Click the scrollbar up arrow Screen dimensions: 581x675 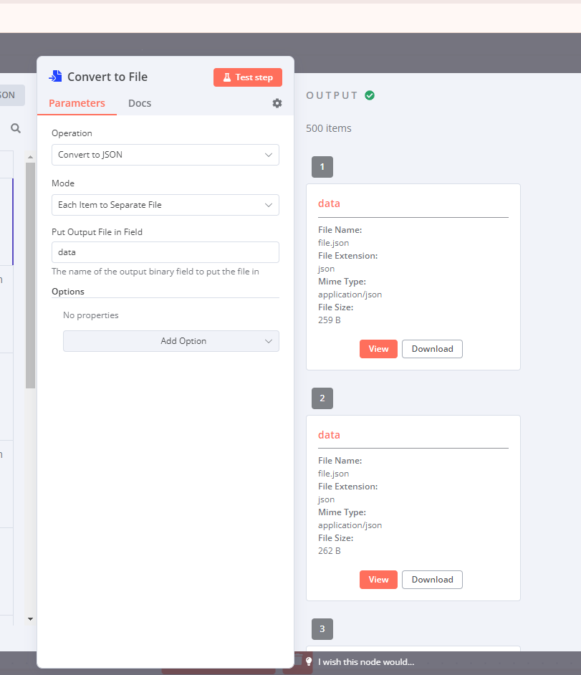(x=30, y=157)
